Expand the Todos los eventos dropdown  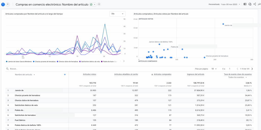237,77
